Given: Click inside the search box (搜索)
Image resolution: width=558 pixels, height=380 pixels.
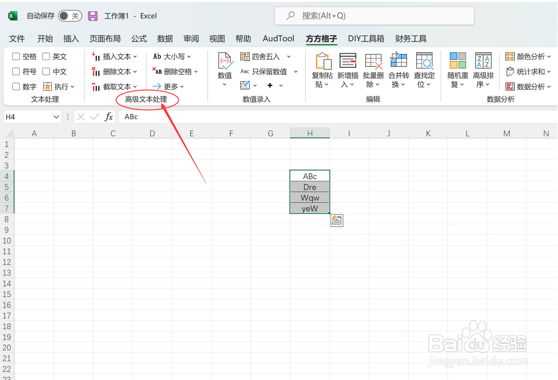Looking at the screenshot, I should pyautogui.click(x=374, y=16).
